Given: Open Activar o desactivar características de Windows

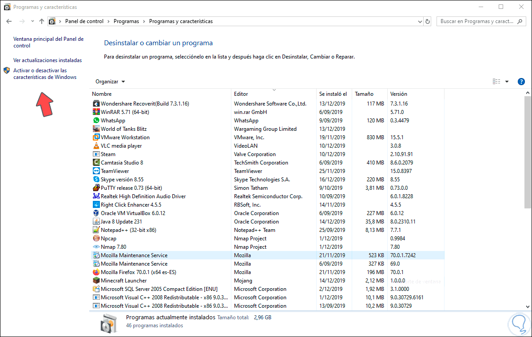Looking at the screenshot, I should tap(45, 74).
